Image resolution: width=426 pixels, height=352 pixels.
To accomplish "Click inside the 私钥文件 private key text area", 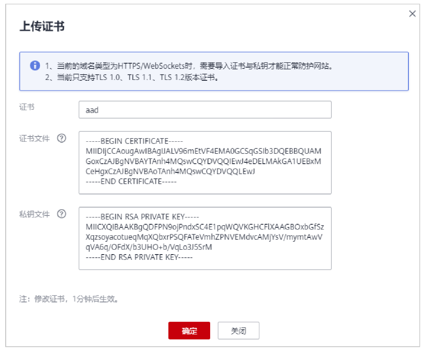I will 205,238.
